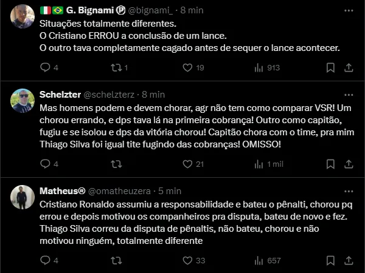Retweet Schelzter's post
The height and width of the screenshot is (273, 365).
(x=116, y=164)
